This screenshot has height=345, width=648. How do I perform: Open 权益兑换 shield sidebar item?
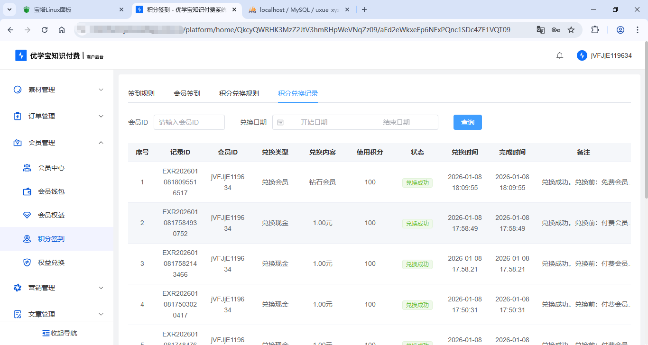pos(51,263)
